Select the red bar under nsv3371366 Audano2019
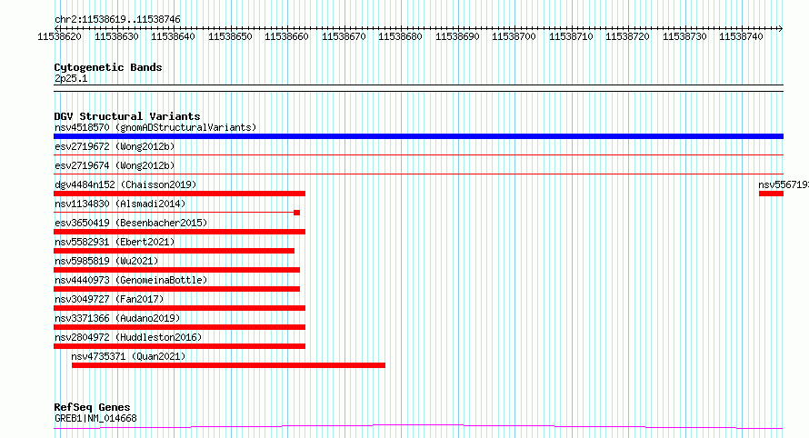Viewport: 809px width, 438px height. point(180,327)
